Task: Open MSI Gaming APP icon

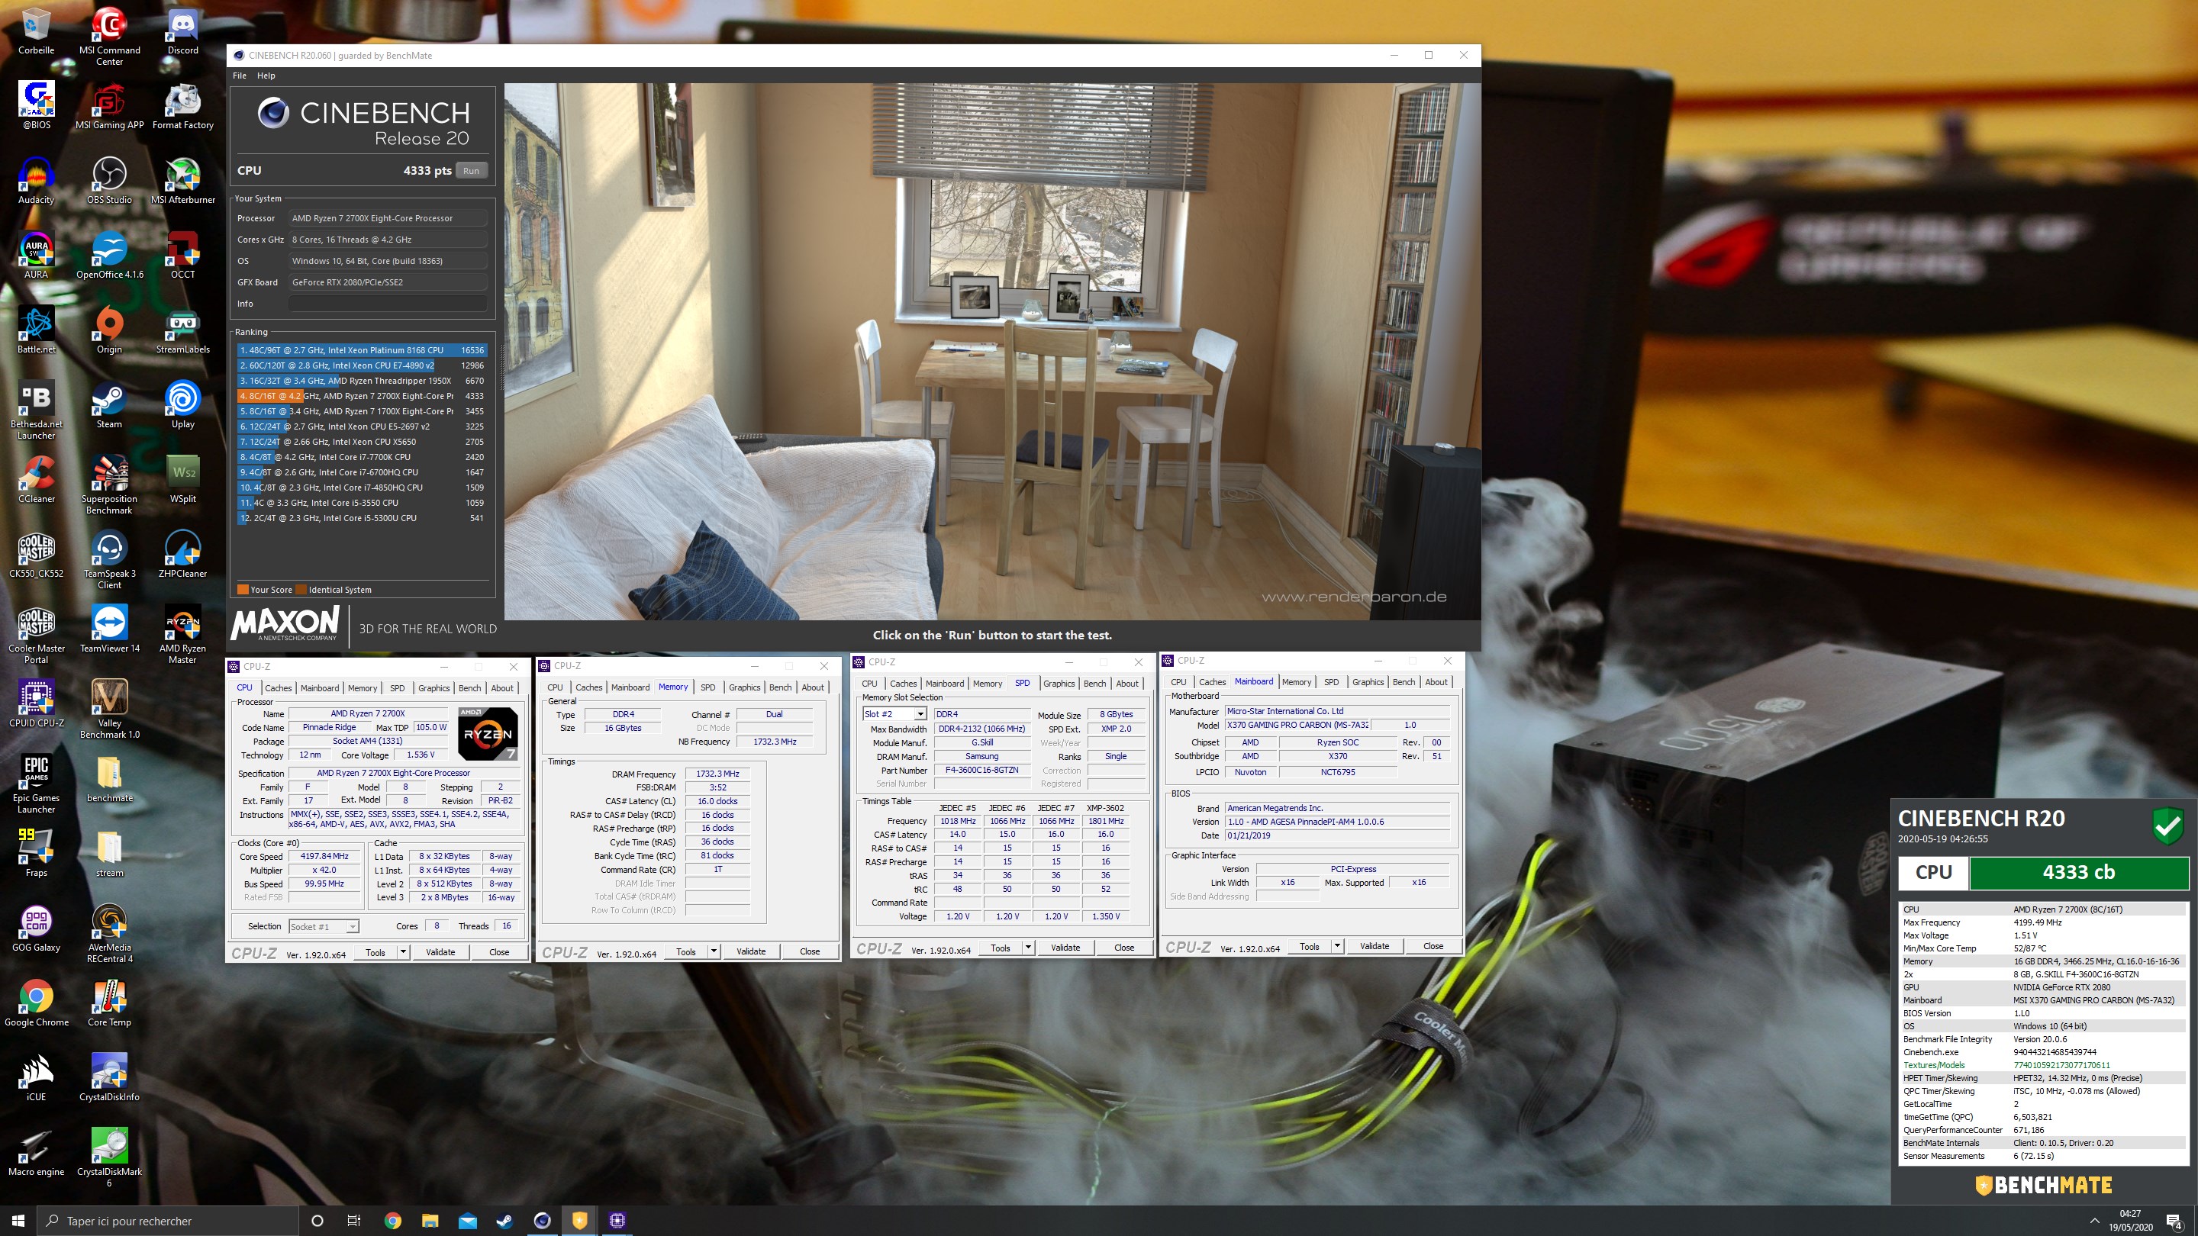Action: [109, 106]
